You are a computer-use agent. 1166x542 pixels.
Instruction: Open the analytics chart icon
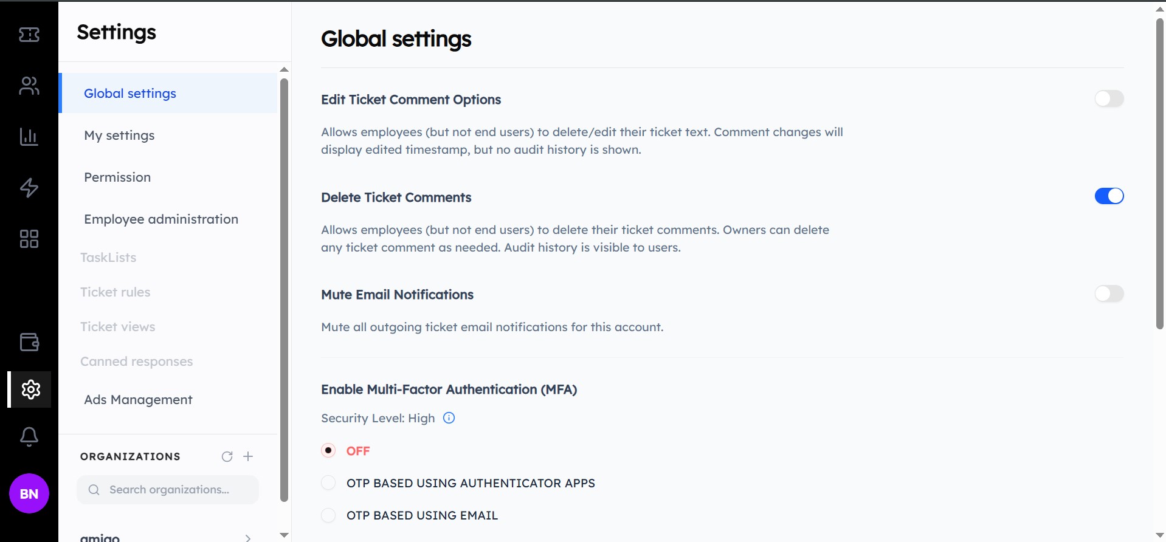coord(28,137)
